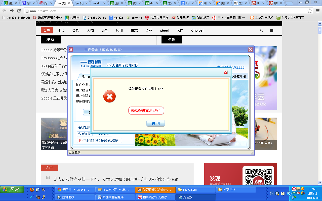Select 首页 in the ifanr navigation
The image size is (322, 201).
(47, 30)
